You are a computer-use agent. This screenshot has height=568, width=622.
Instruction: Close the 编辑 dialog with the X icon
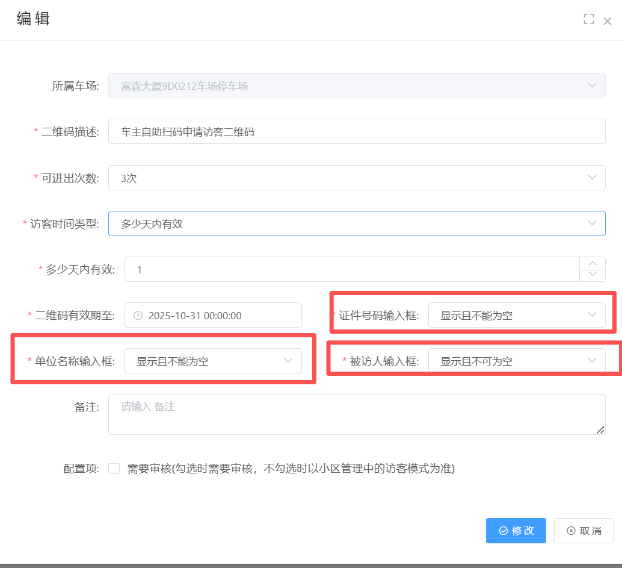click(x=608, y=21)
